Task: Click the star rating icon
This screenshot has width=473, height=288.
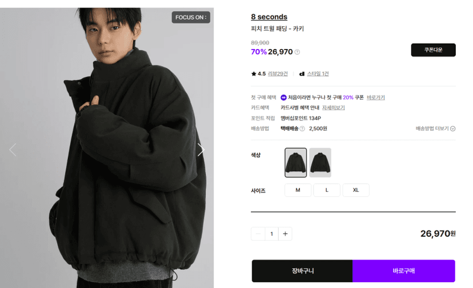Action: [254, 74]
